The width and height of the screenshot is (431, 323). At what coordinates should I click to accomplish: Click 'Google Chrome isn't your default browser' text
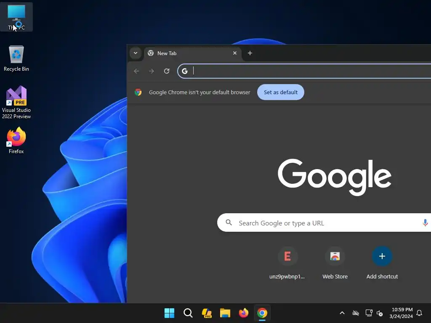coord(200,92)
